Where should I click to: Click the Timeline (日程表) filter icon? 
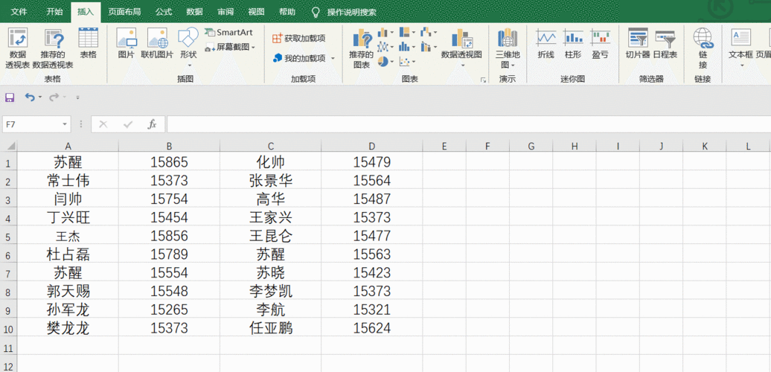tap(665, 43)
